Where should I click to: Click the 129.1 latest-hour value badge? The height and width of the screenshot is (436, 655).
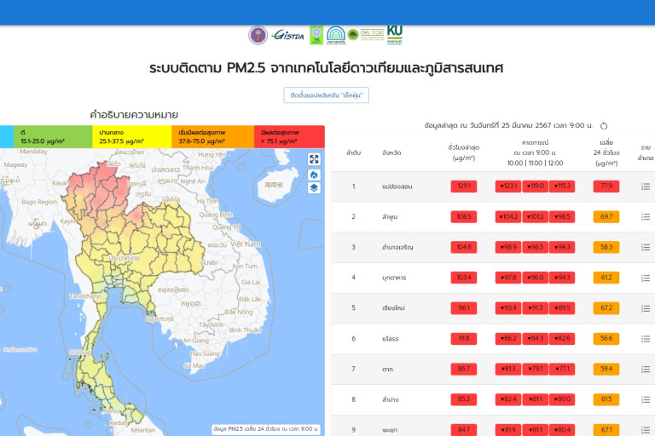[x=464, y=186]
